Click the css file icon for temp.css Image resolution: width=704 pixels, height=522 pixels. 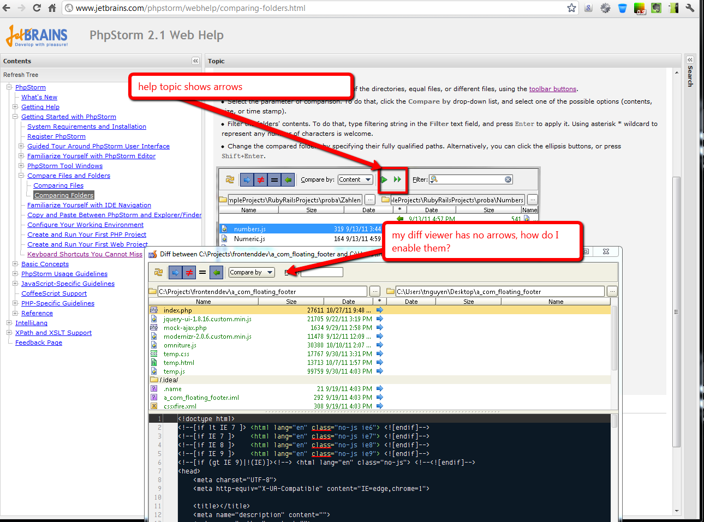154,353
